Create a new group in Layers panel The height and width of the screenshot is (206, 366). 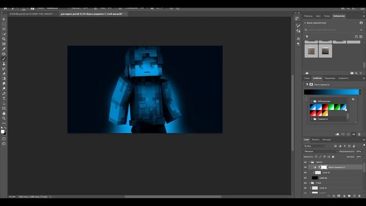[x=349, y=196]
